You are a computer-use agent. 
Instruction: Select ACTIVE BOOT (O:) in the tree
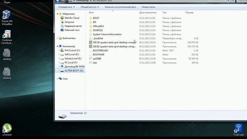74,71
